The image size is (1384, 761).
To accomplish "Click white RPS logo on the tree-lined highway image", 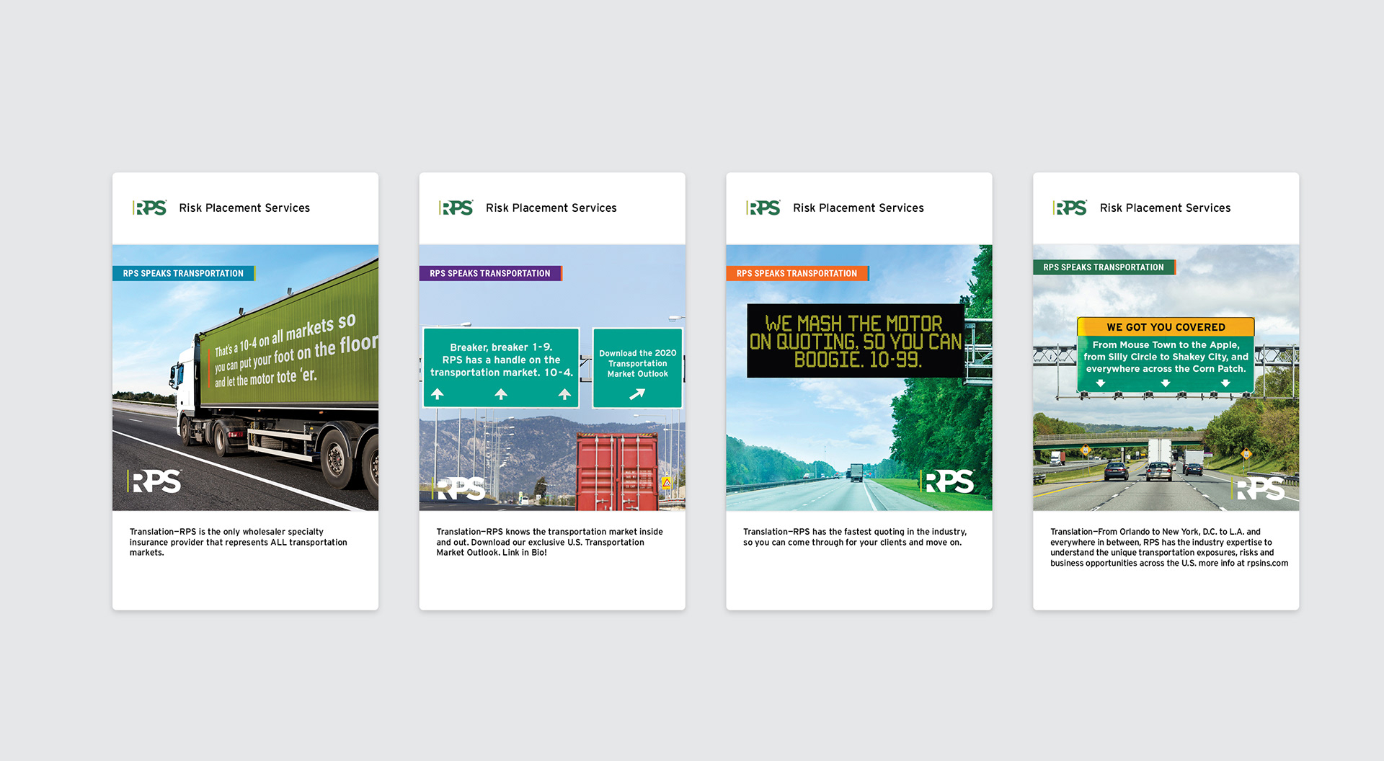I will [x=947, y=481].
